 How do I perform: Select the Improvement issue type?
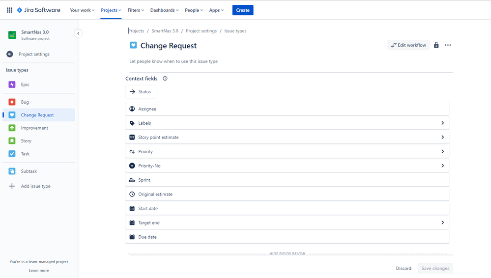click(39, 128)
